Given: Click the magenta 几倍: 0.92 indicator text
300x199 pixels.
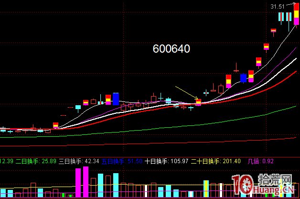Looking at the screenshot, I should click(x=260, y=161).
